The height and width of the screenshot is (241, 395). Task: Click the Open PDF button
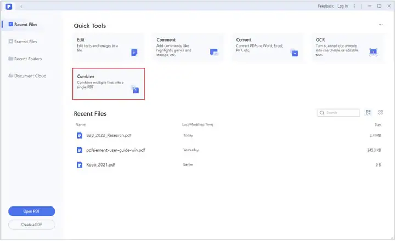(x=31, y=211)
